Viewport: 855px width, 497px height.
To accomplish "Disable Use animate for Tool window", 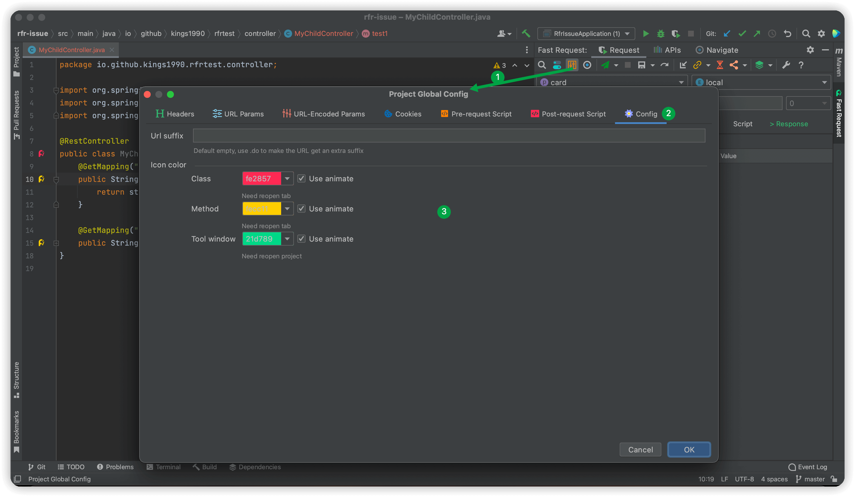I will [301, 239].
